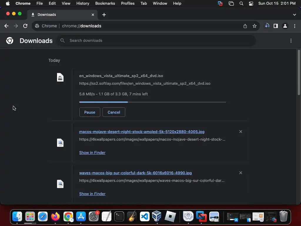The height and width of the screenshot is (226, 301).
Task: Share this page using the share icon
Action: [x=245, y=26]
